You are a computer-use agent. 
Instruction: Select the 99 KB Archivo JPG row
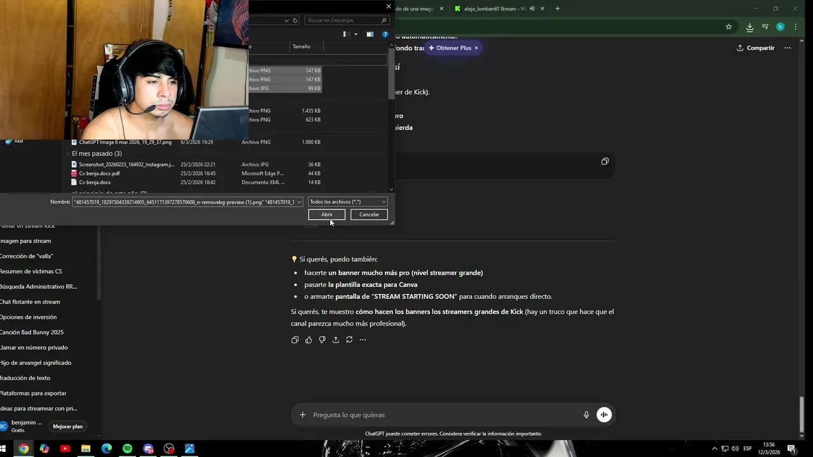coord(285,88)
